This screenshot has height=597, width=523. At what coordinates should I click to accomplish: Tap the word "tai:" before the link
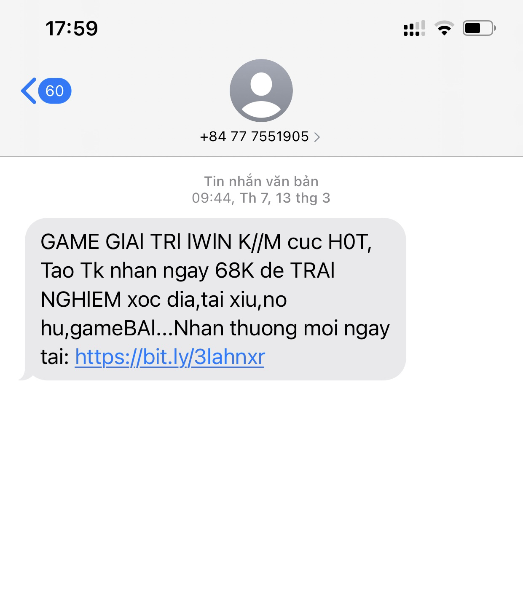coord(55,357)
